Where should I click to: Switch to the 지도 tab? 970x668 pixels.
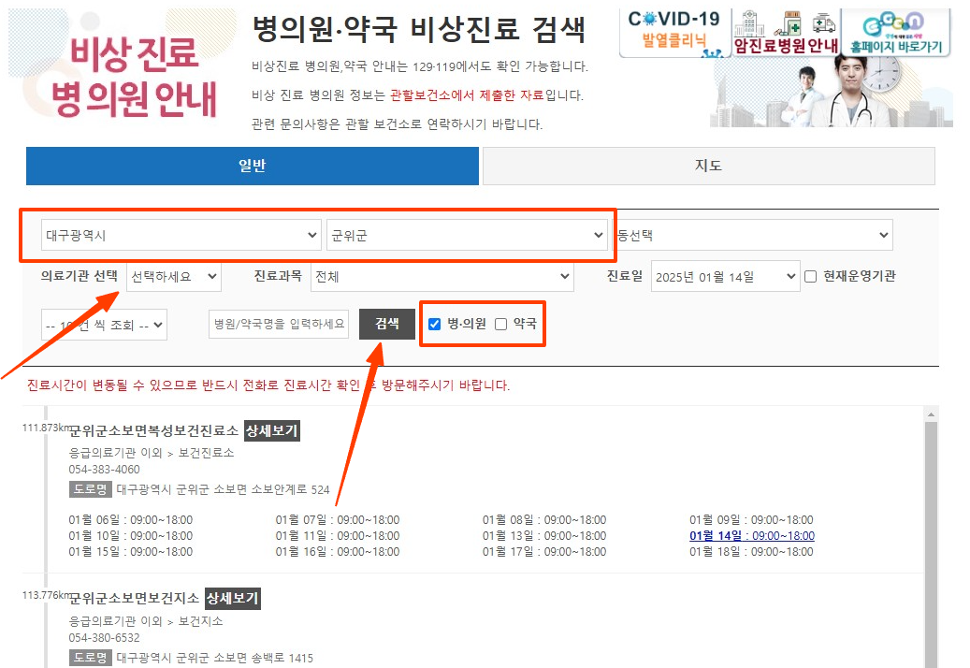point(707,166)
